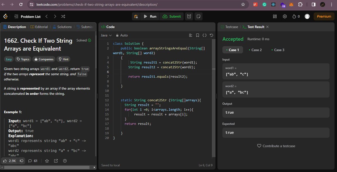This screenshot has height=172, width=337.
Task: Like the problem with thumbs up 2.9K
Action: coord(9,161)
